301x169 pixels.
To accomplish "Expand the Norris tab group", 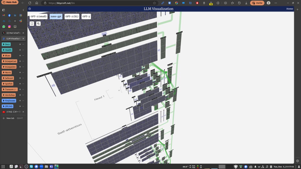I will click(x=7, y=72).
